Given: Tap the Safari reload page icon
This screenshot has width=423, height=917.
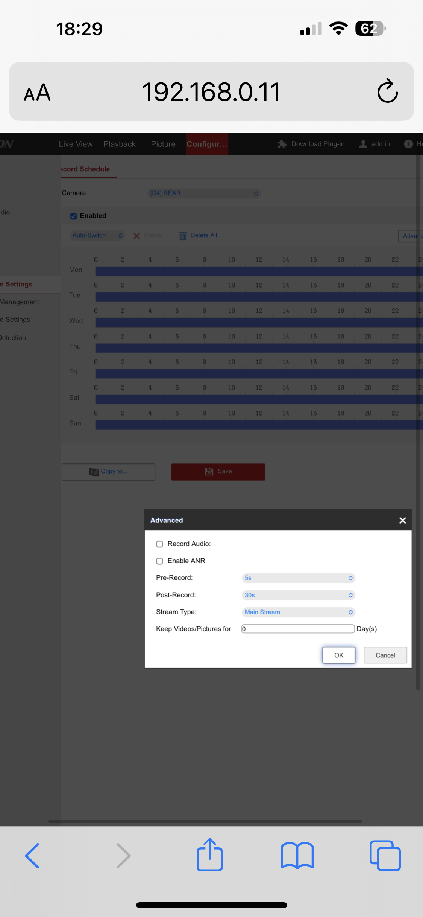Looking at the screenshot, I should tap(387, 91).
